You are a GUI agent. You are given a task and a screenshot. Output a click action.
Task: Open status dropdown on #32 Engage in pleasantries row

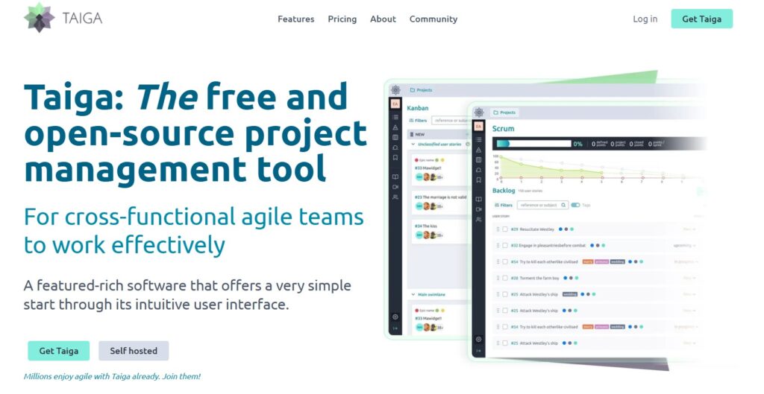685,246
